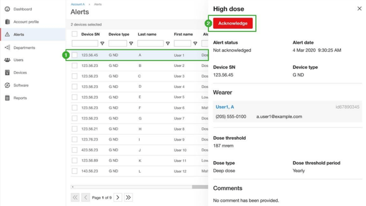This screenshot has height=206, width=366.
Task: Check the row with last name C
Action: point(74,76)
